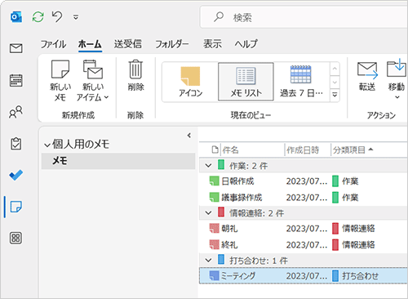Switch to the ホーム tab
Viewport: 408px width, 299px height.
point(90,44)
